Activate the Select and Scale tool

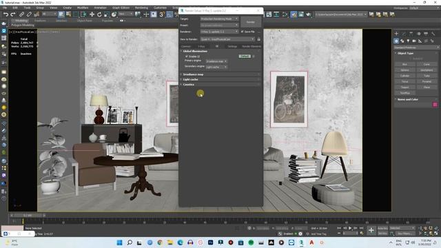[106, 14]
